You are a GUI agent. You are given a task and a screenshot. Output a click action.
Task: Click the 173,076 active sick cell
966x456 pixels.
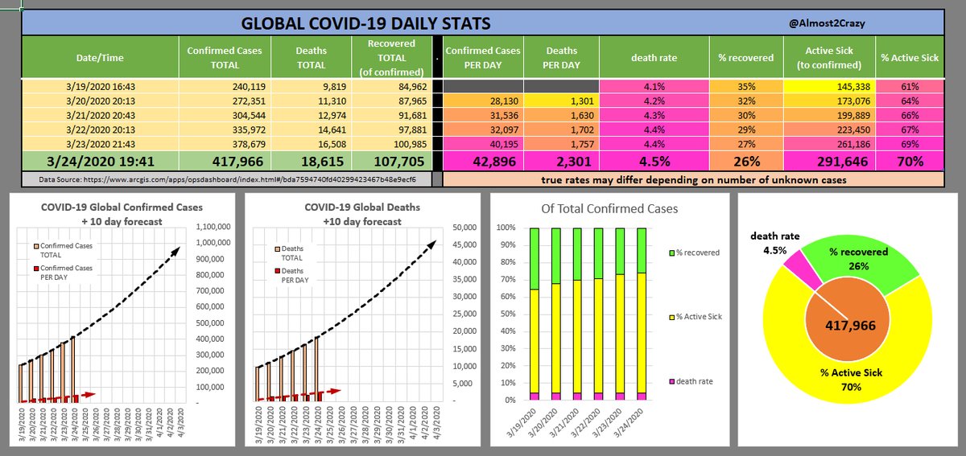tap(831, 101)
